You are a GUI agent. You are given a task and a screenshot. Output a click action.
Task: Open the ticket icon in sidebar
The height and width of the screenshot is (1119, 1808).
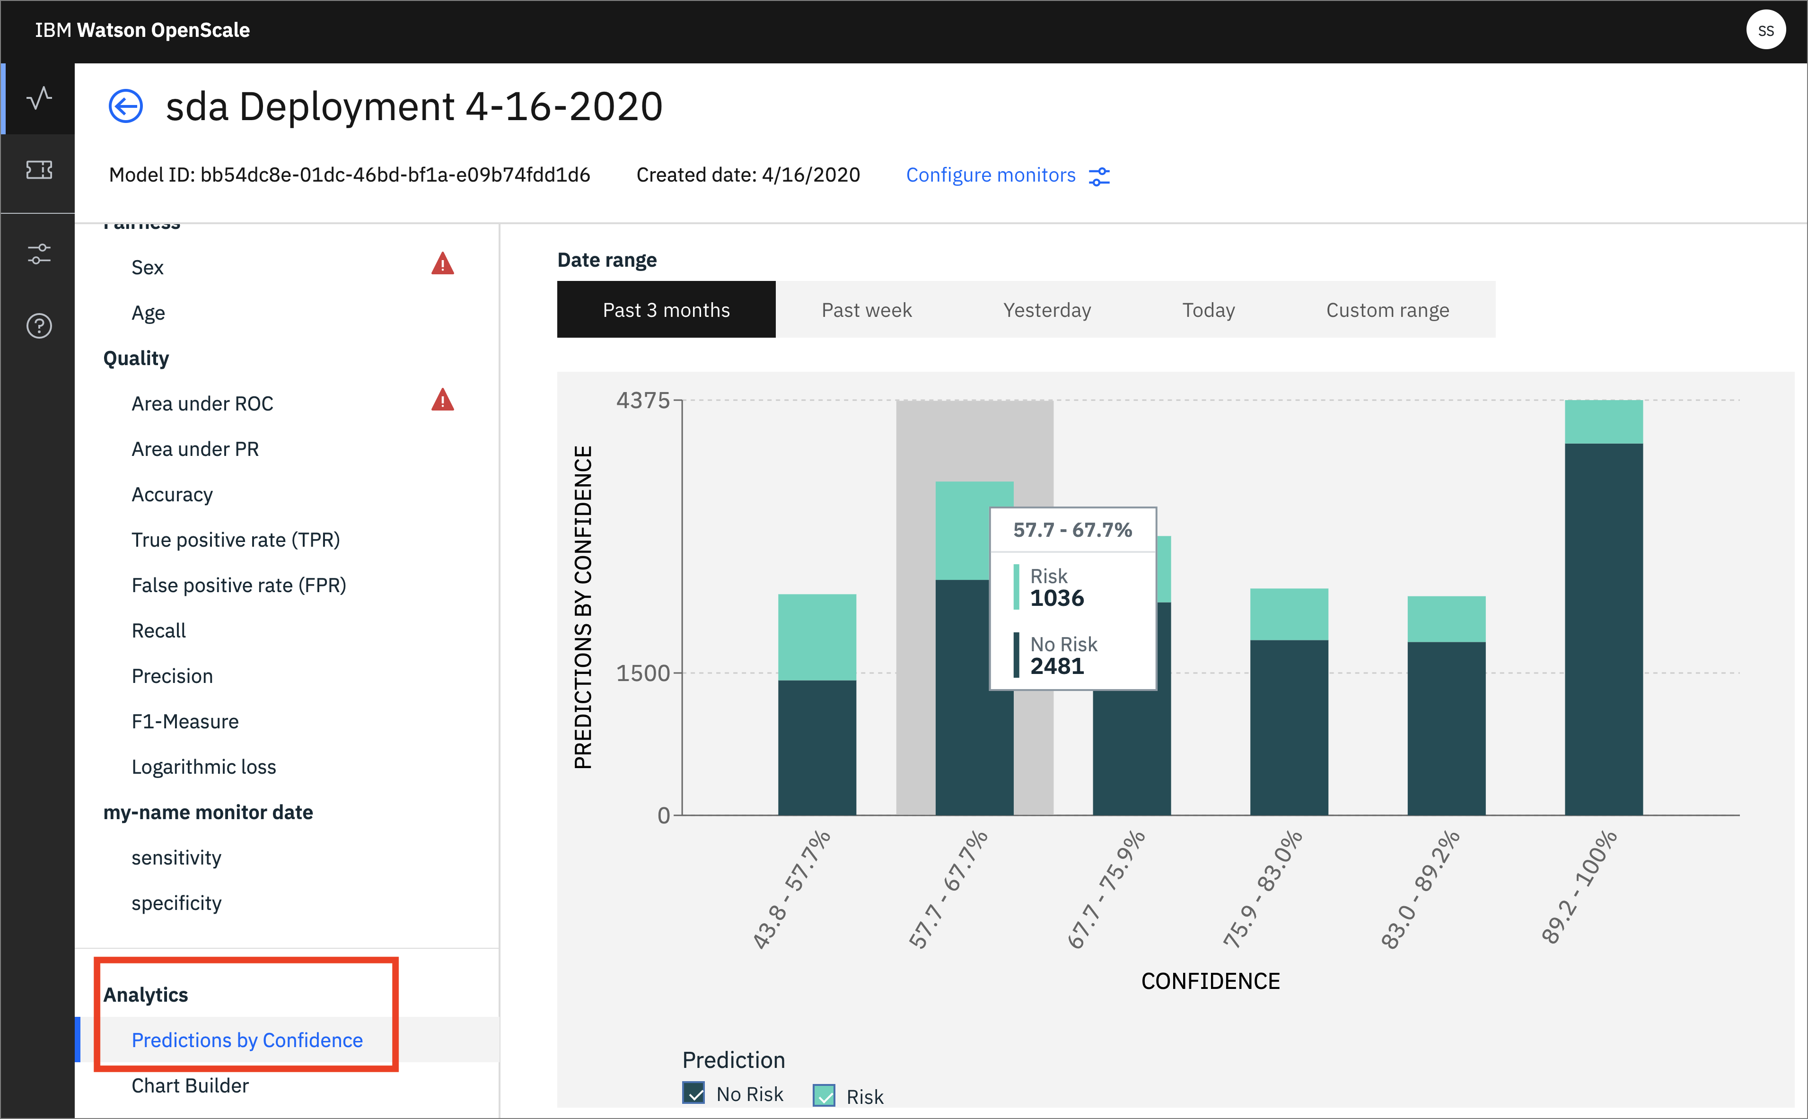tap(38, 169)
